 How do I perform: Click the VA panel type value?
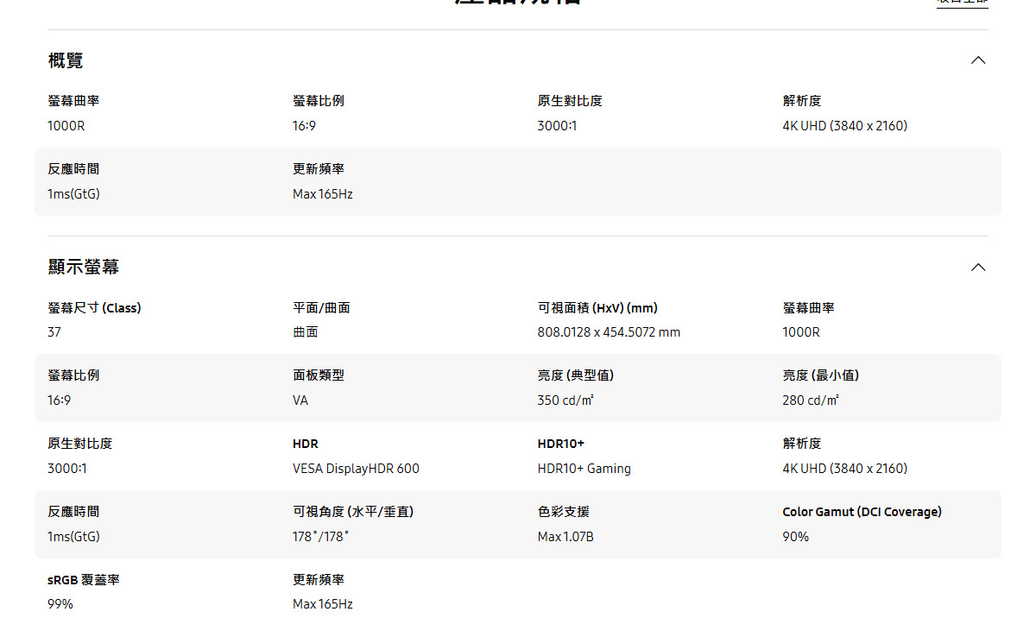point(300,400)
